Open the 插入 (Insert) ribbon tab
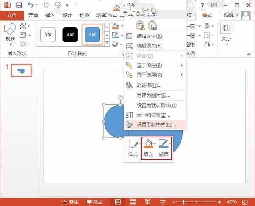 tap(50, 15)
